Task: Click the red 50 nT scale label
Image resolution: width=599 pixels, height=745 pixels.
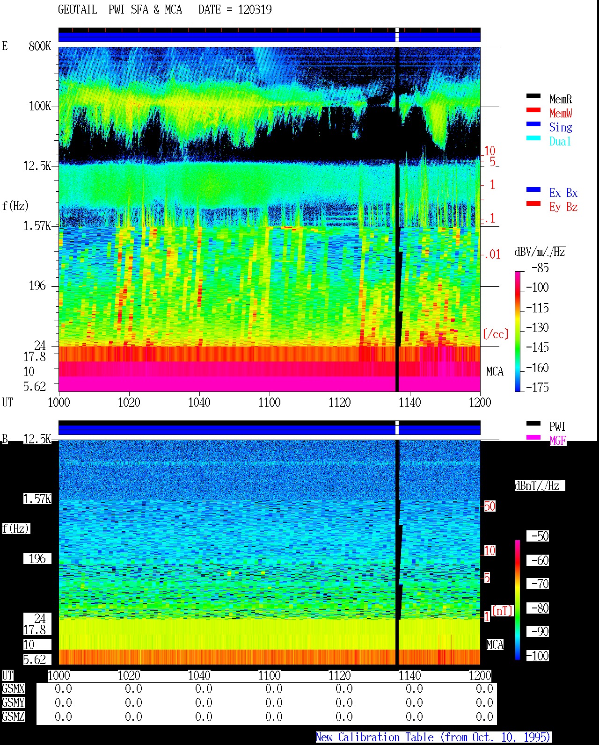Action: [489, 506]
